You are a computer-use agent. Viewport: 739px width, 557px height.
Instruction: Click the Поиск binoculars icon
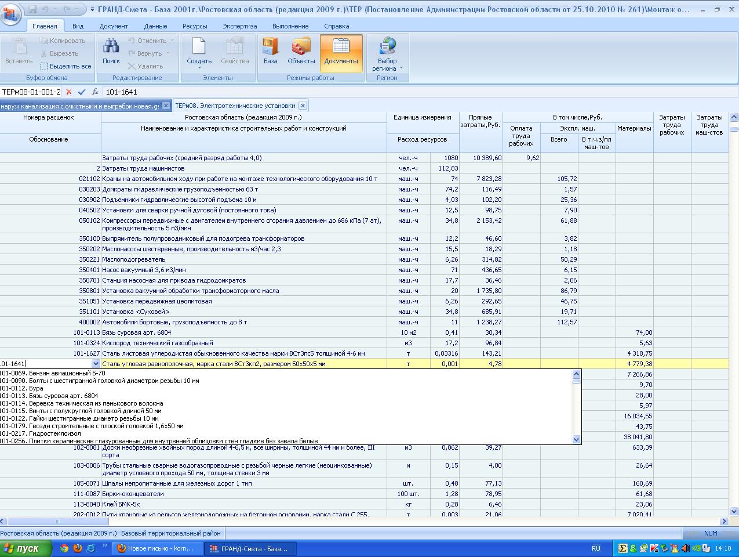tap(111, 47)
